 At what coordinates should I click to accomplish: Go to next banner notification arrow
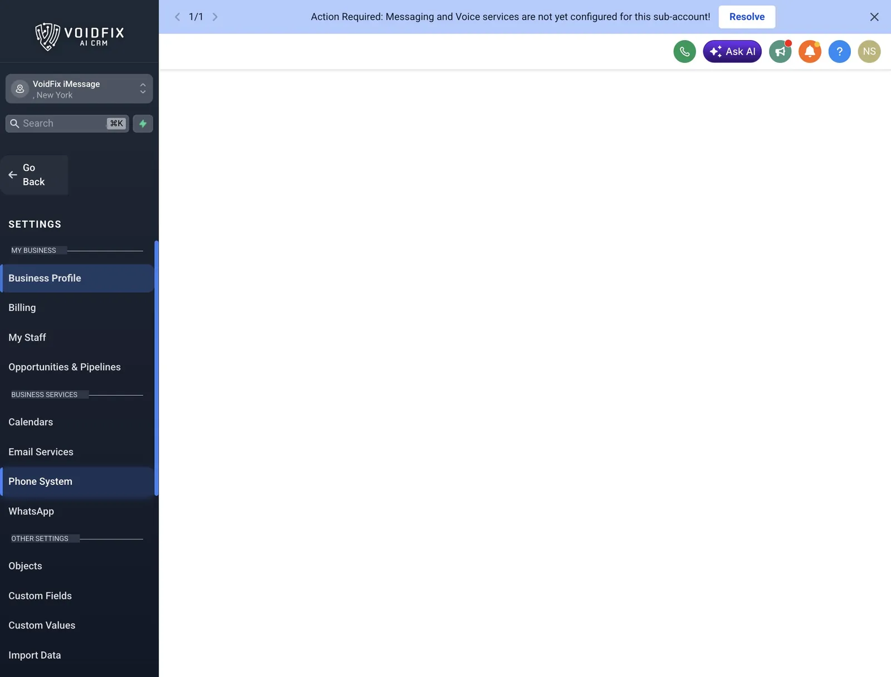pos(215,17)
